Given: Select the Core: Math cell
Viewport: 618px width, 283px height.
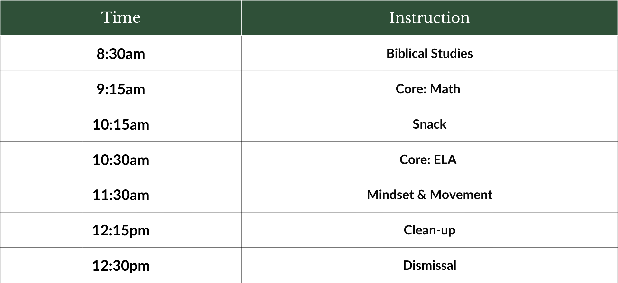Looking at the screenshot, I should tap(429, 88).
